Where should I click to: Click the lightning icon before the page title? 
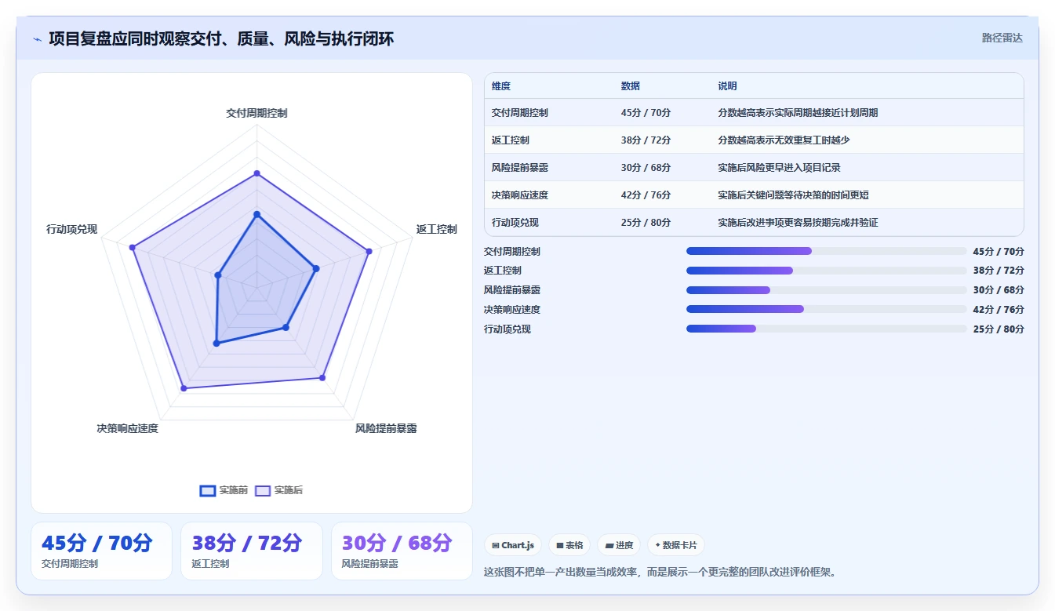[37, 39]
